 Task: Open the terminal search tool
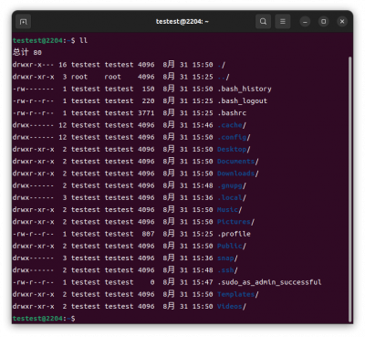[263, 22]
